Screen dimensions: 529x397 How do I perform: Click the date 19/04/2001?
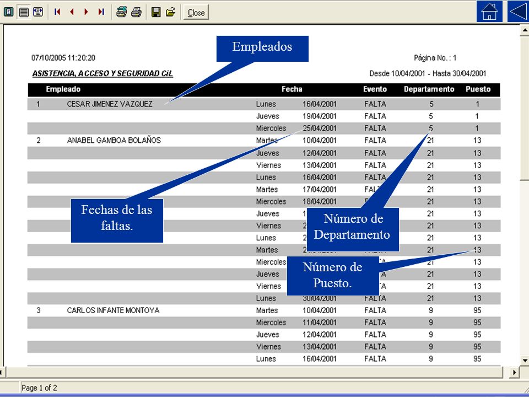click(x=320, y=116)
